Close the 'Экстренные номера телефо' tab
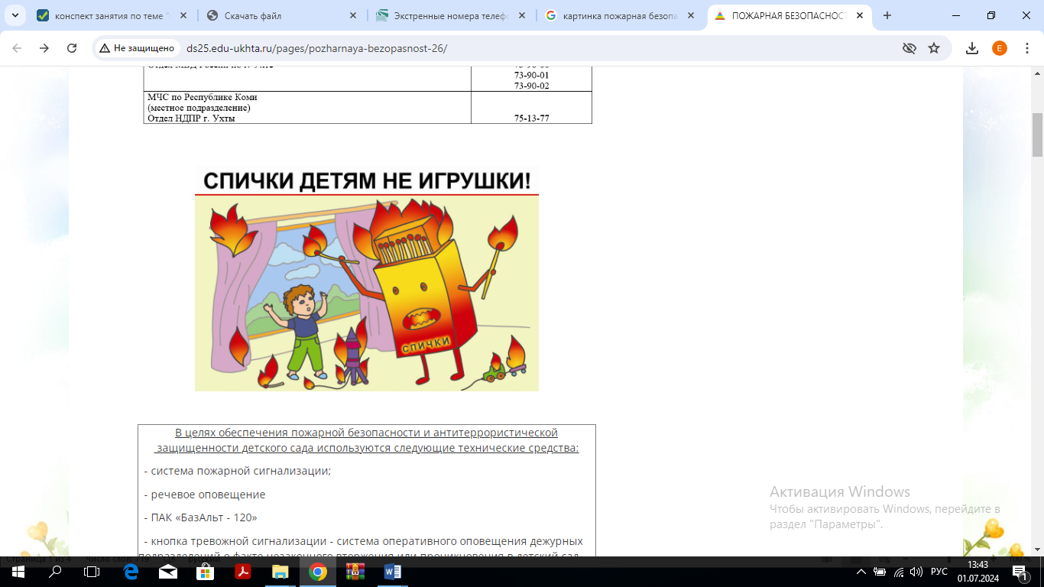The image size is (1044, 587). [523, 15]
